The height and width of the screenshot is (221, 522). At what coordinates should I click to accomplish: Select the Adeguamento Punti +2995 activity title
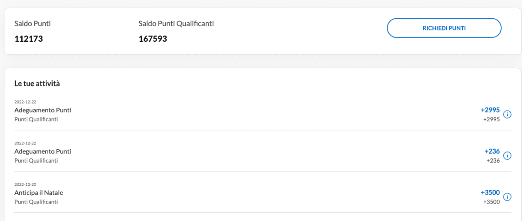pos(43,110)
